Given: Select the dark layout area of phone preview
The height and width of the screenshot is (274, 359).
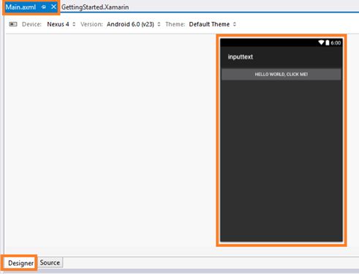Looking at the screenshot, I should (x=281, y=161).
